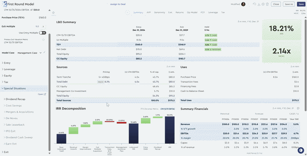307x156 pixels.
Task: Click the Management Co-Investment row label
Action: pos(71,91)
